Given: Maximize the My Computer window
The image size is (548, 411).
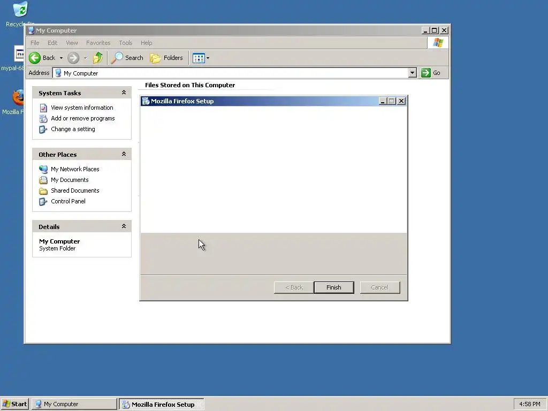Looking at the screenshot, I should click(435, 31).
